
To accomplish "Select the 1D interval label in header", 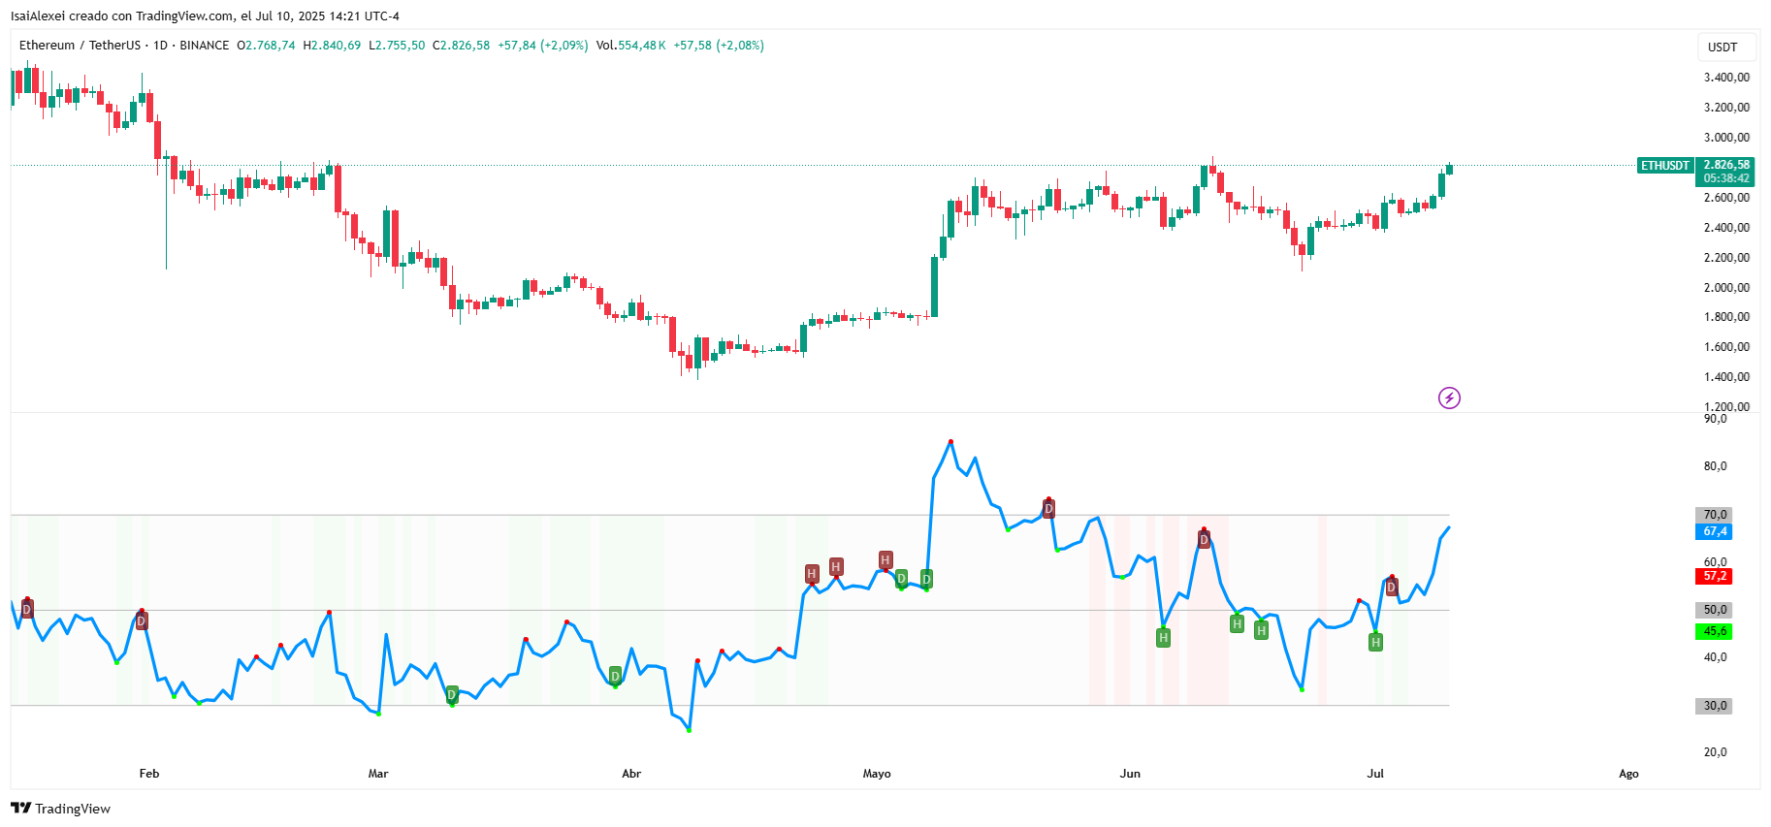I will tap(160, 46).
